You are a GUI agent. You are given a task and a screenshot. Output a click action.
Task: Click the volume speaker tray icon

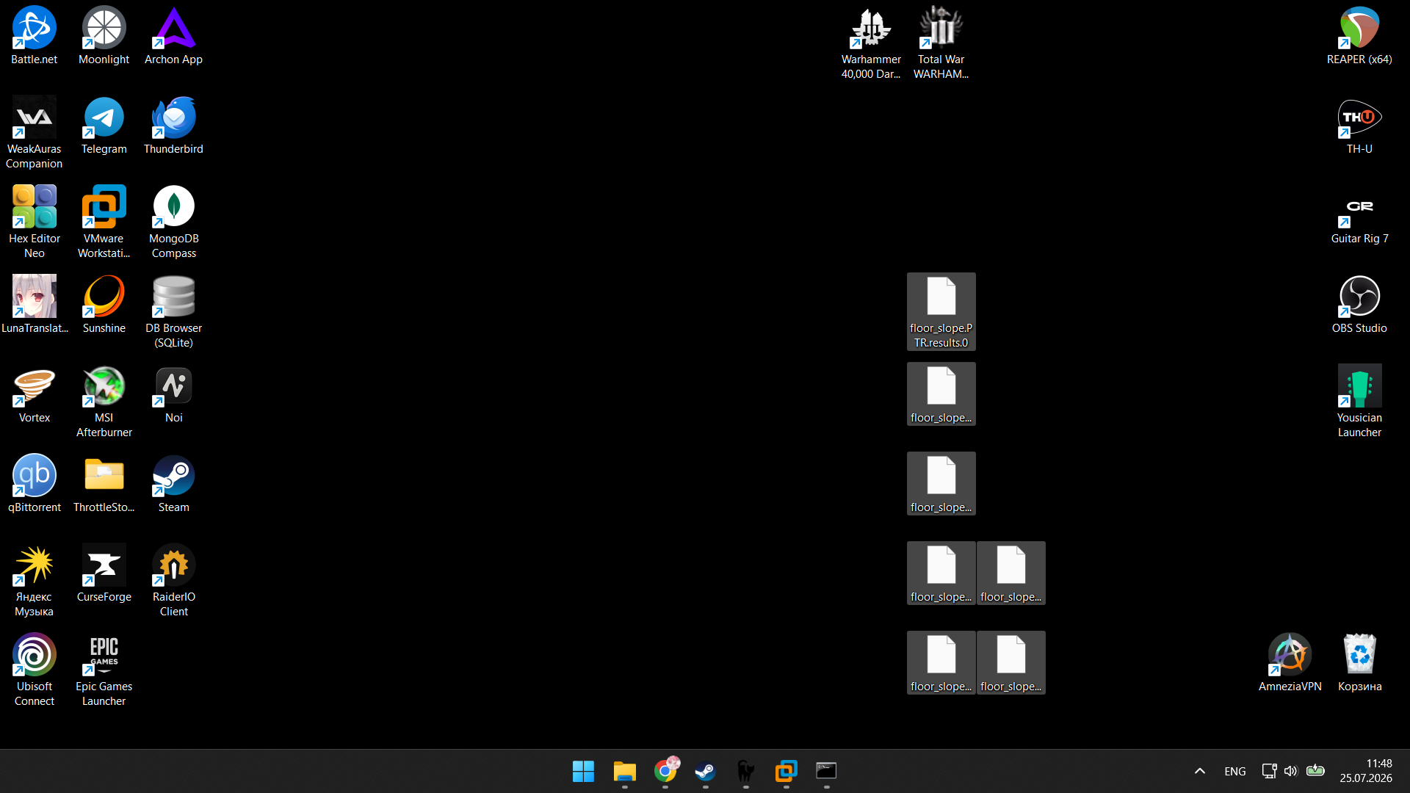[1291, 771]
